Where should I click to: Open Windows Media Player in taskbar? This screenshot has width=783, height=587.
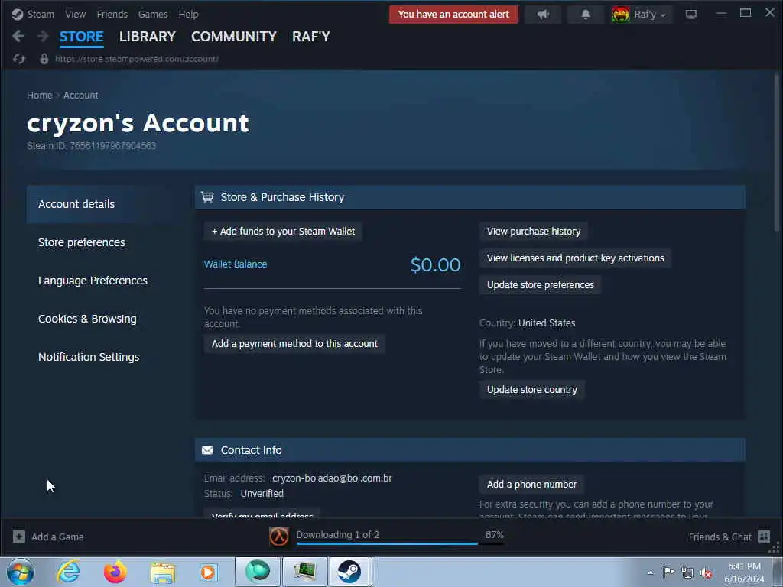[209, 572]
